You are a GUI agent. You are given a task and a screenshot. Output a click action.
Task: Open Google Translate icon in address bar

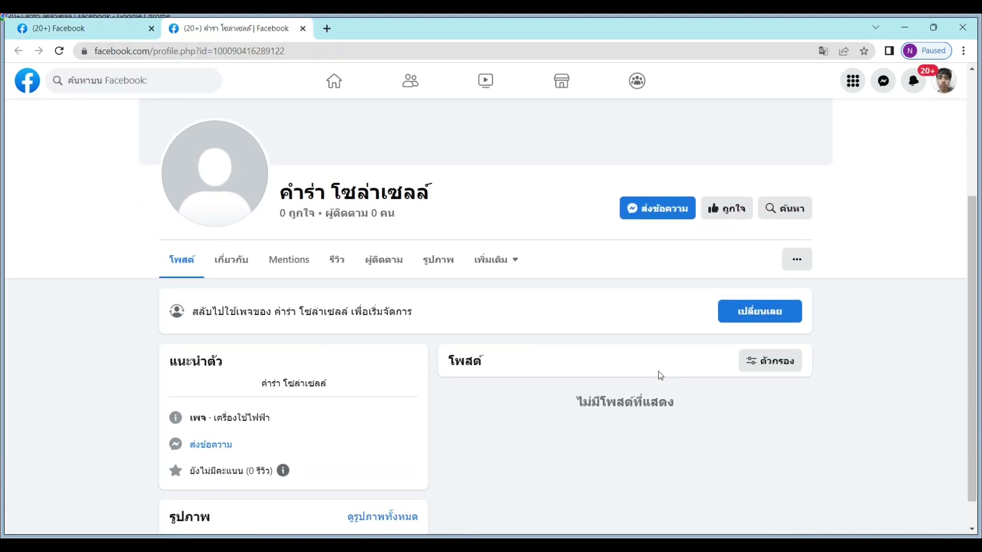(x=823, y=51)
